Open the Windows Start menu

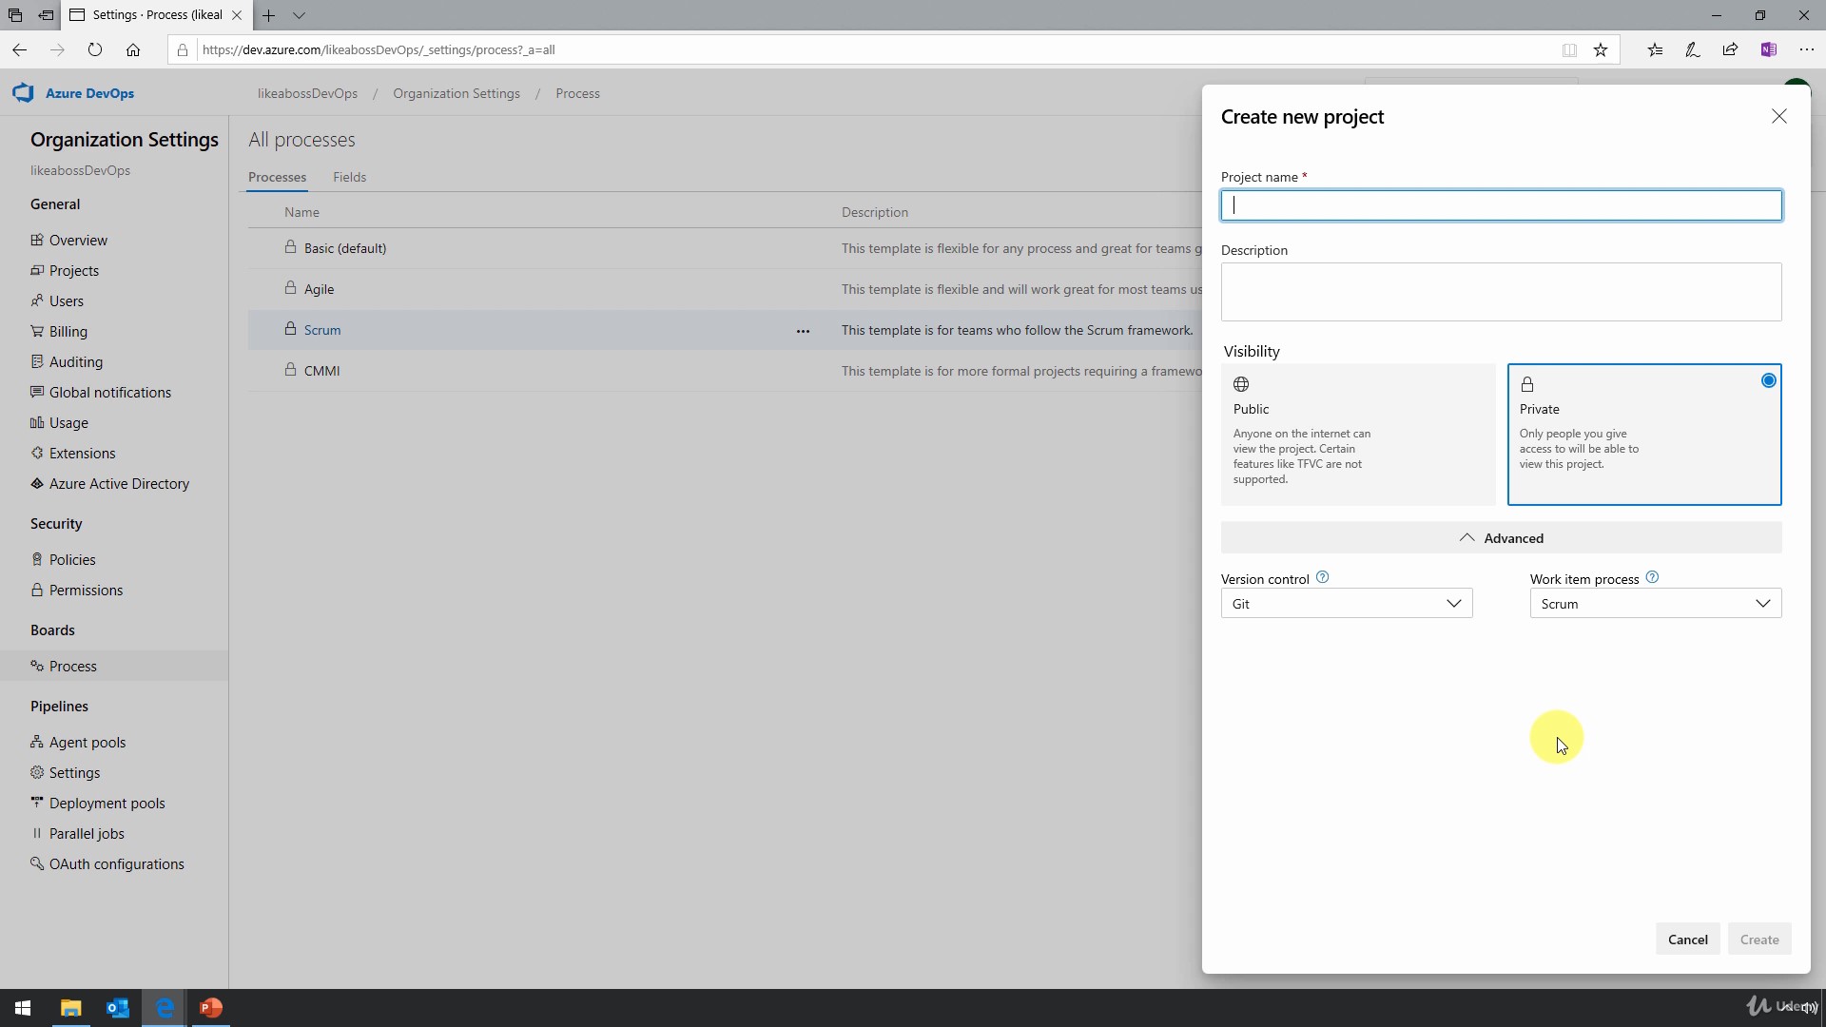(23, 1008)
